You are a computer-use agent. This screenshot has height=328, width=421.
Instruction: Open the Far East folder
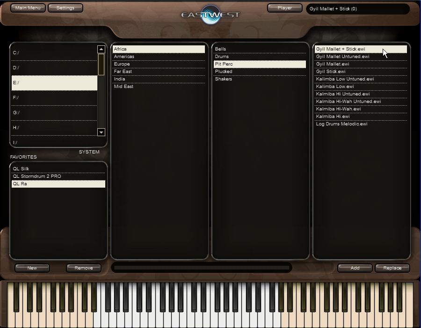point(159,72)
